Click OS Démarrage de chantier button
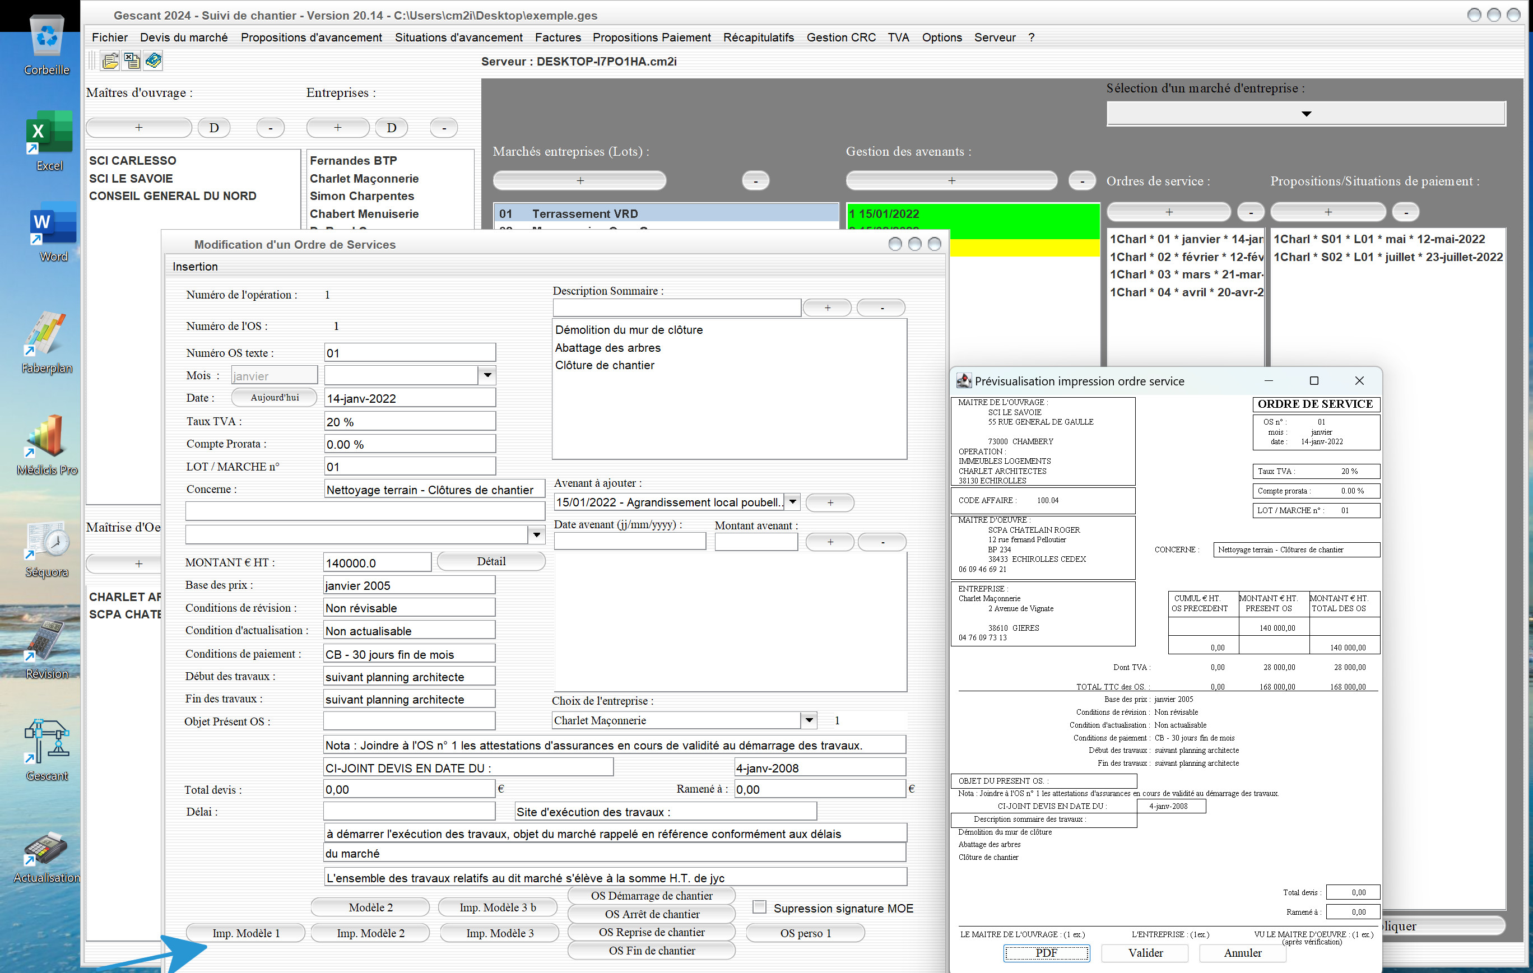1533x973 pixels. [651, 895]
